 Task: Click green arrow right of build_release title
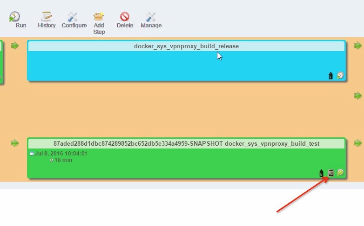pos(357,45)
